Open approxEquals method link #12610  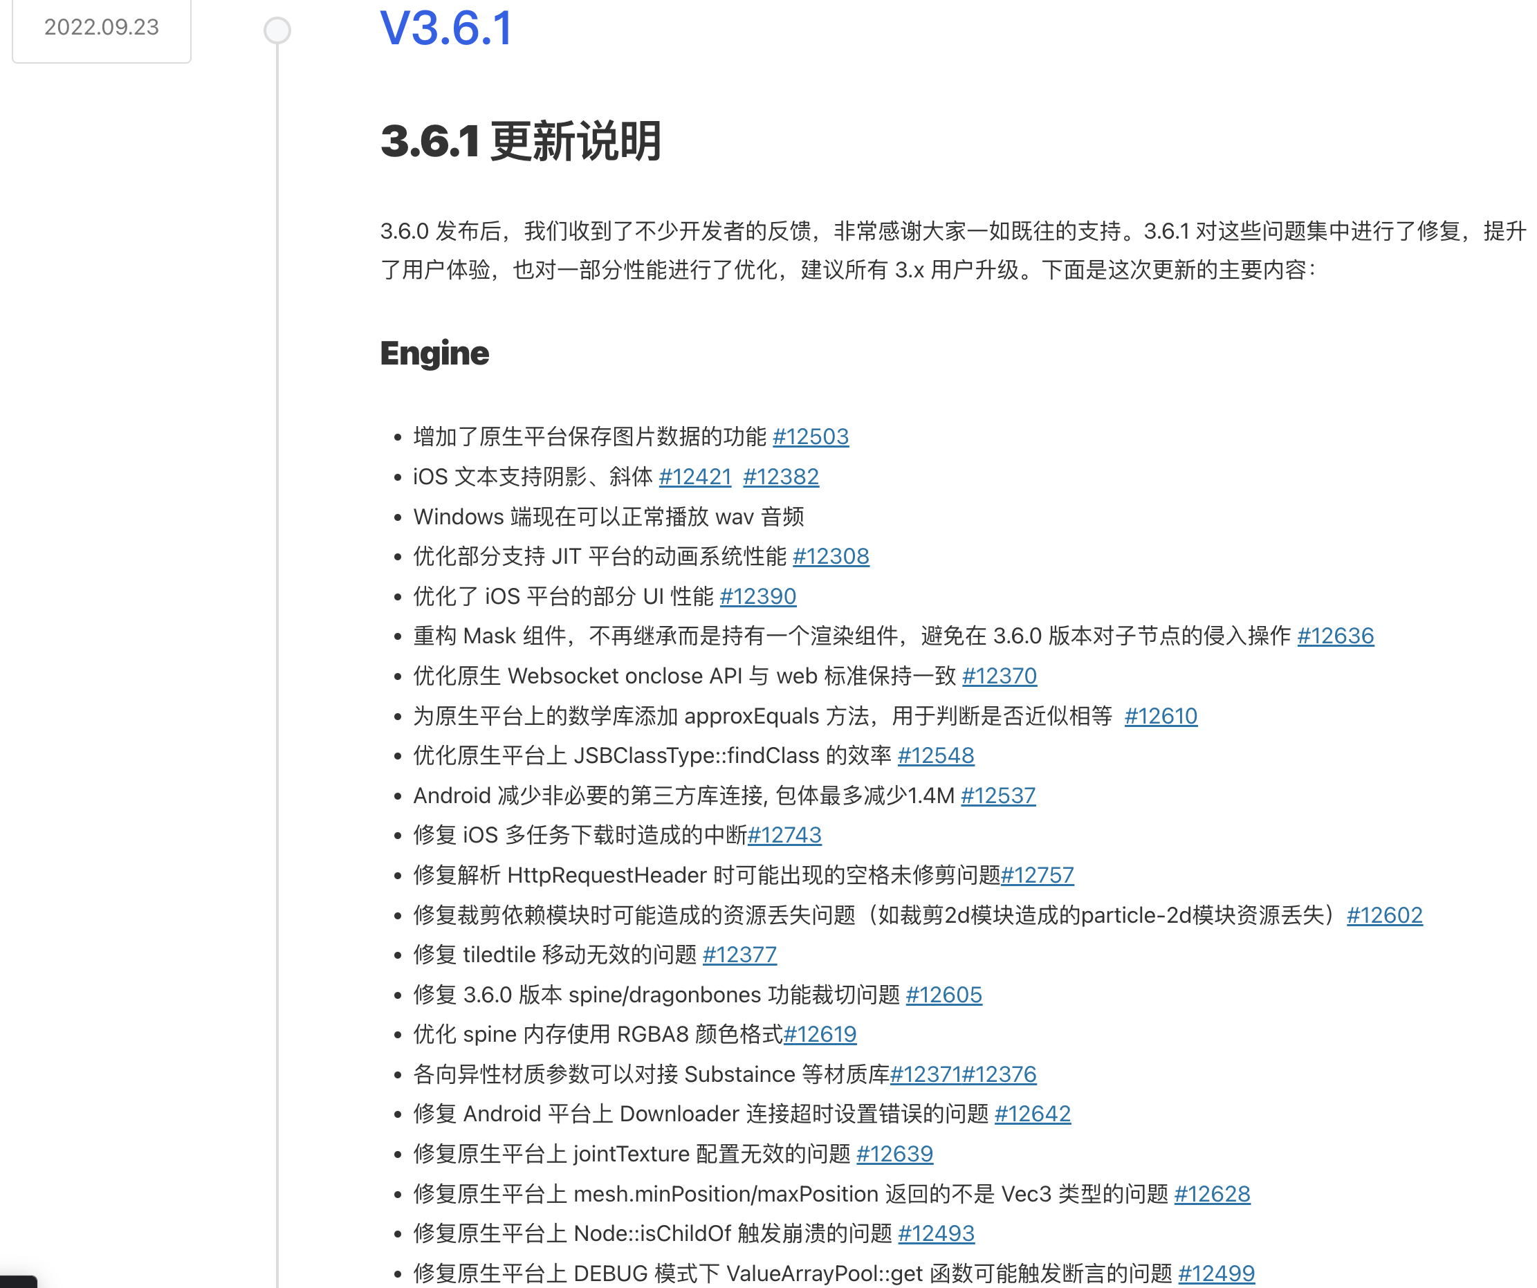pyautogui.click(x=1161, y=717)
